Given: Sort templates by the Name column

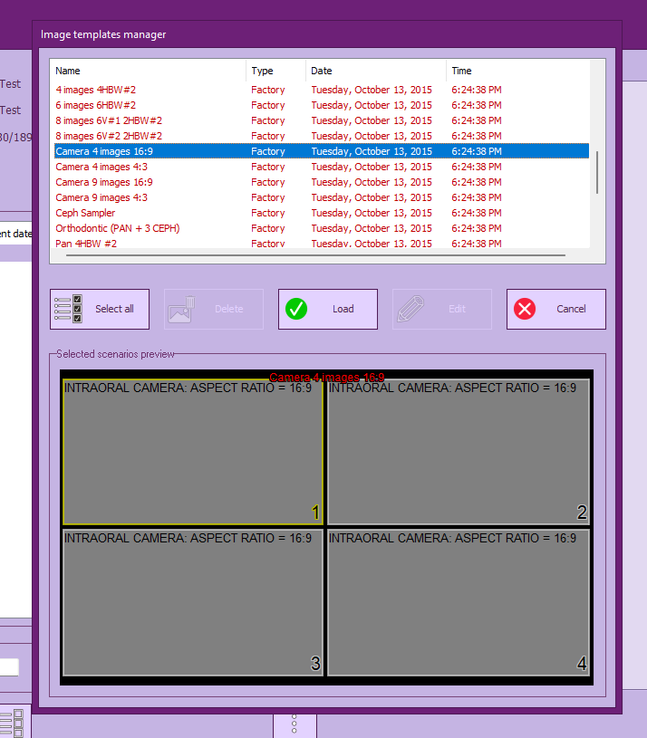Looking at the screenshot, I should [x=148, y=71].
